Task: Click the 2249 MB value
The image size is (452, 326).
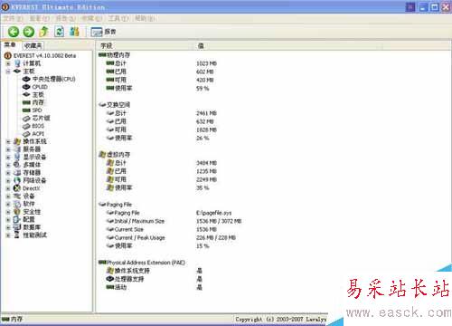Action: point(206,180)
